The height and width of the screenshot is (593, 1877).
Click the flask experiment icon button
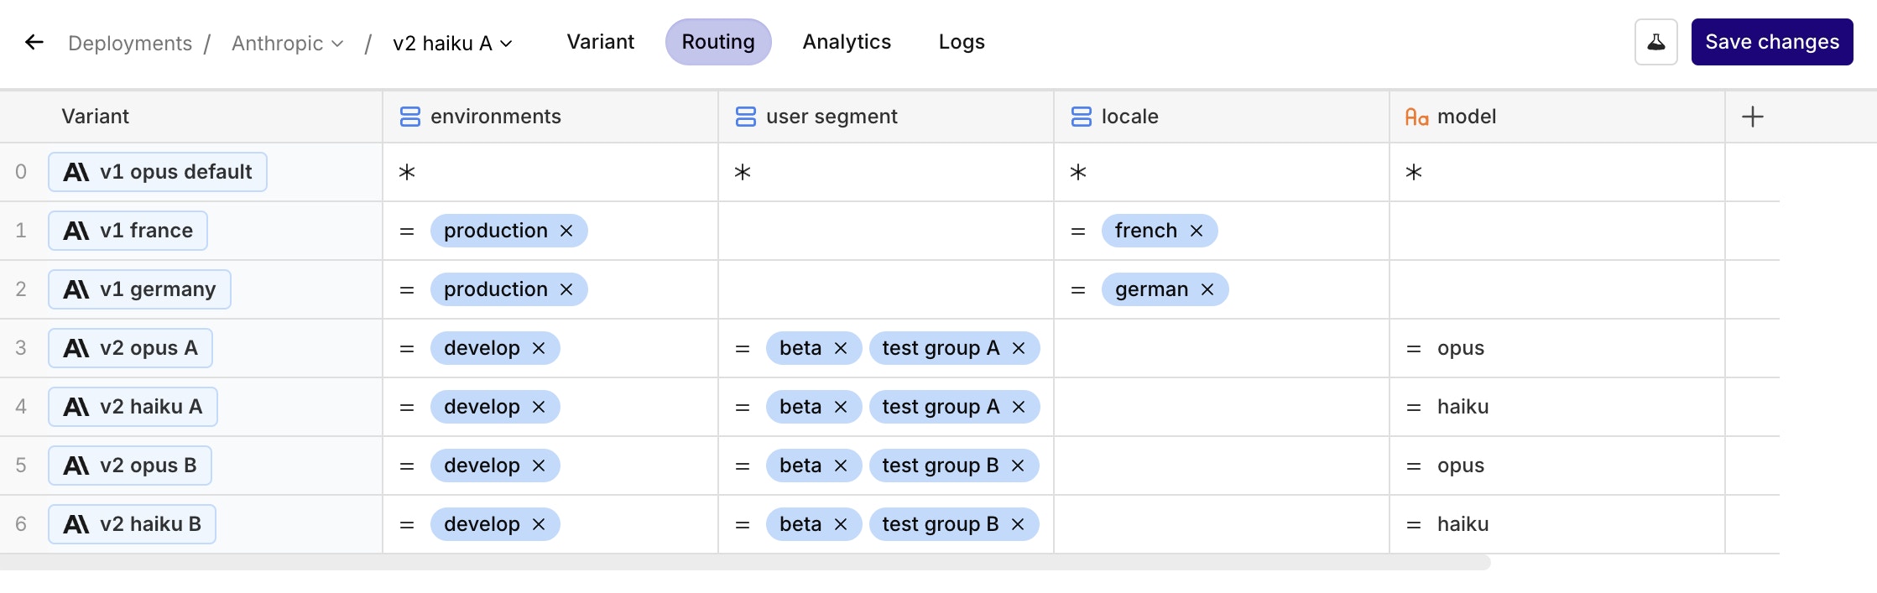(x=1655, y=42)
